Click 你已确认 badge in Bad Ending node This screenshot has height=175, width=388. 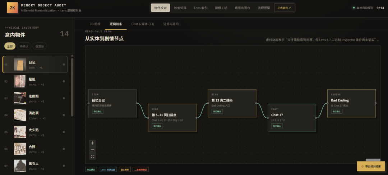click(337, 111)
